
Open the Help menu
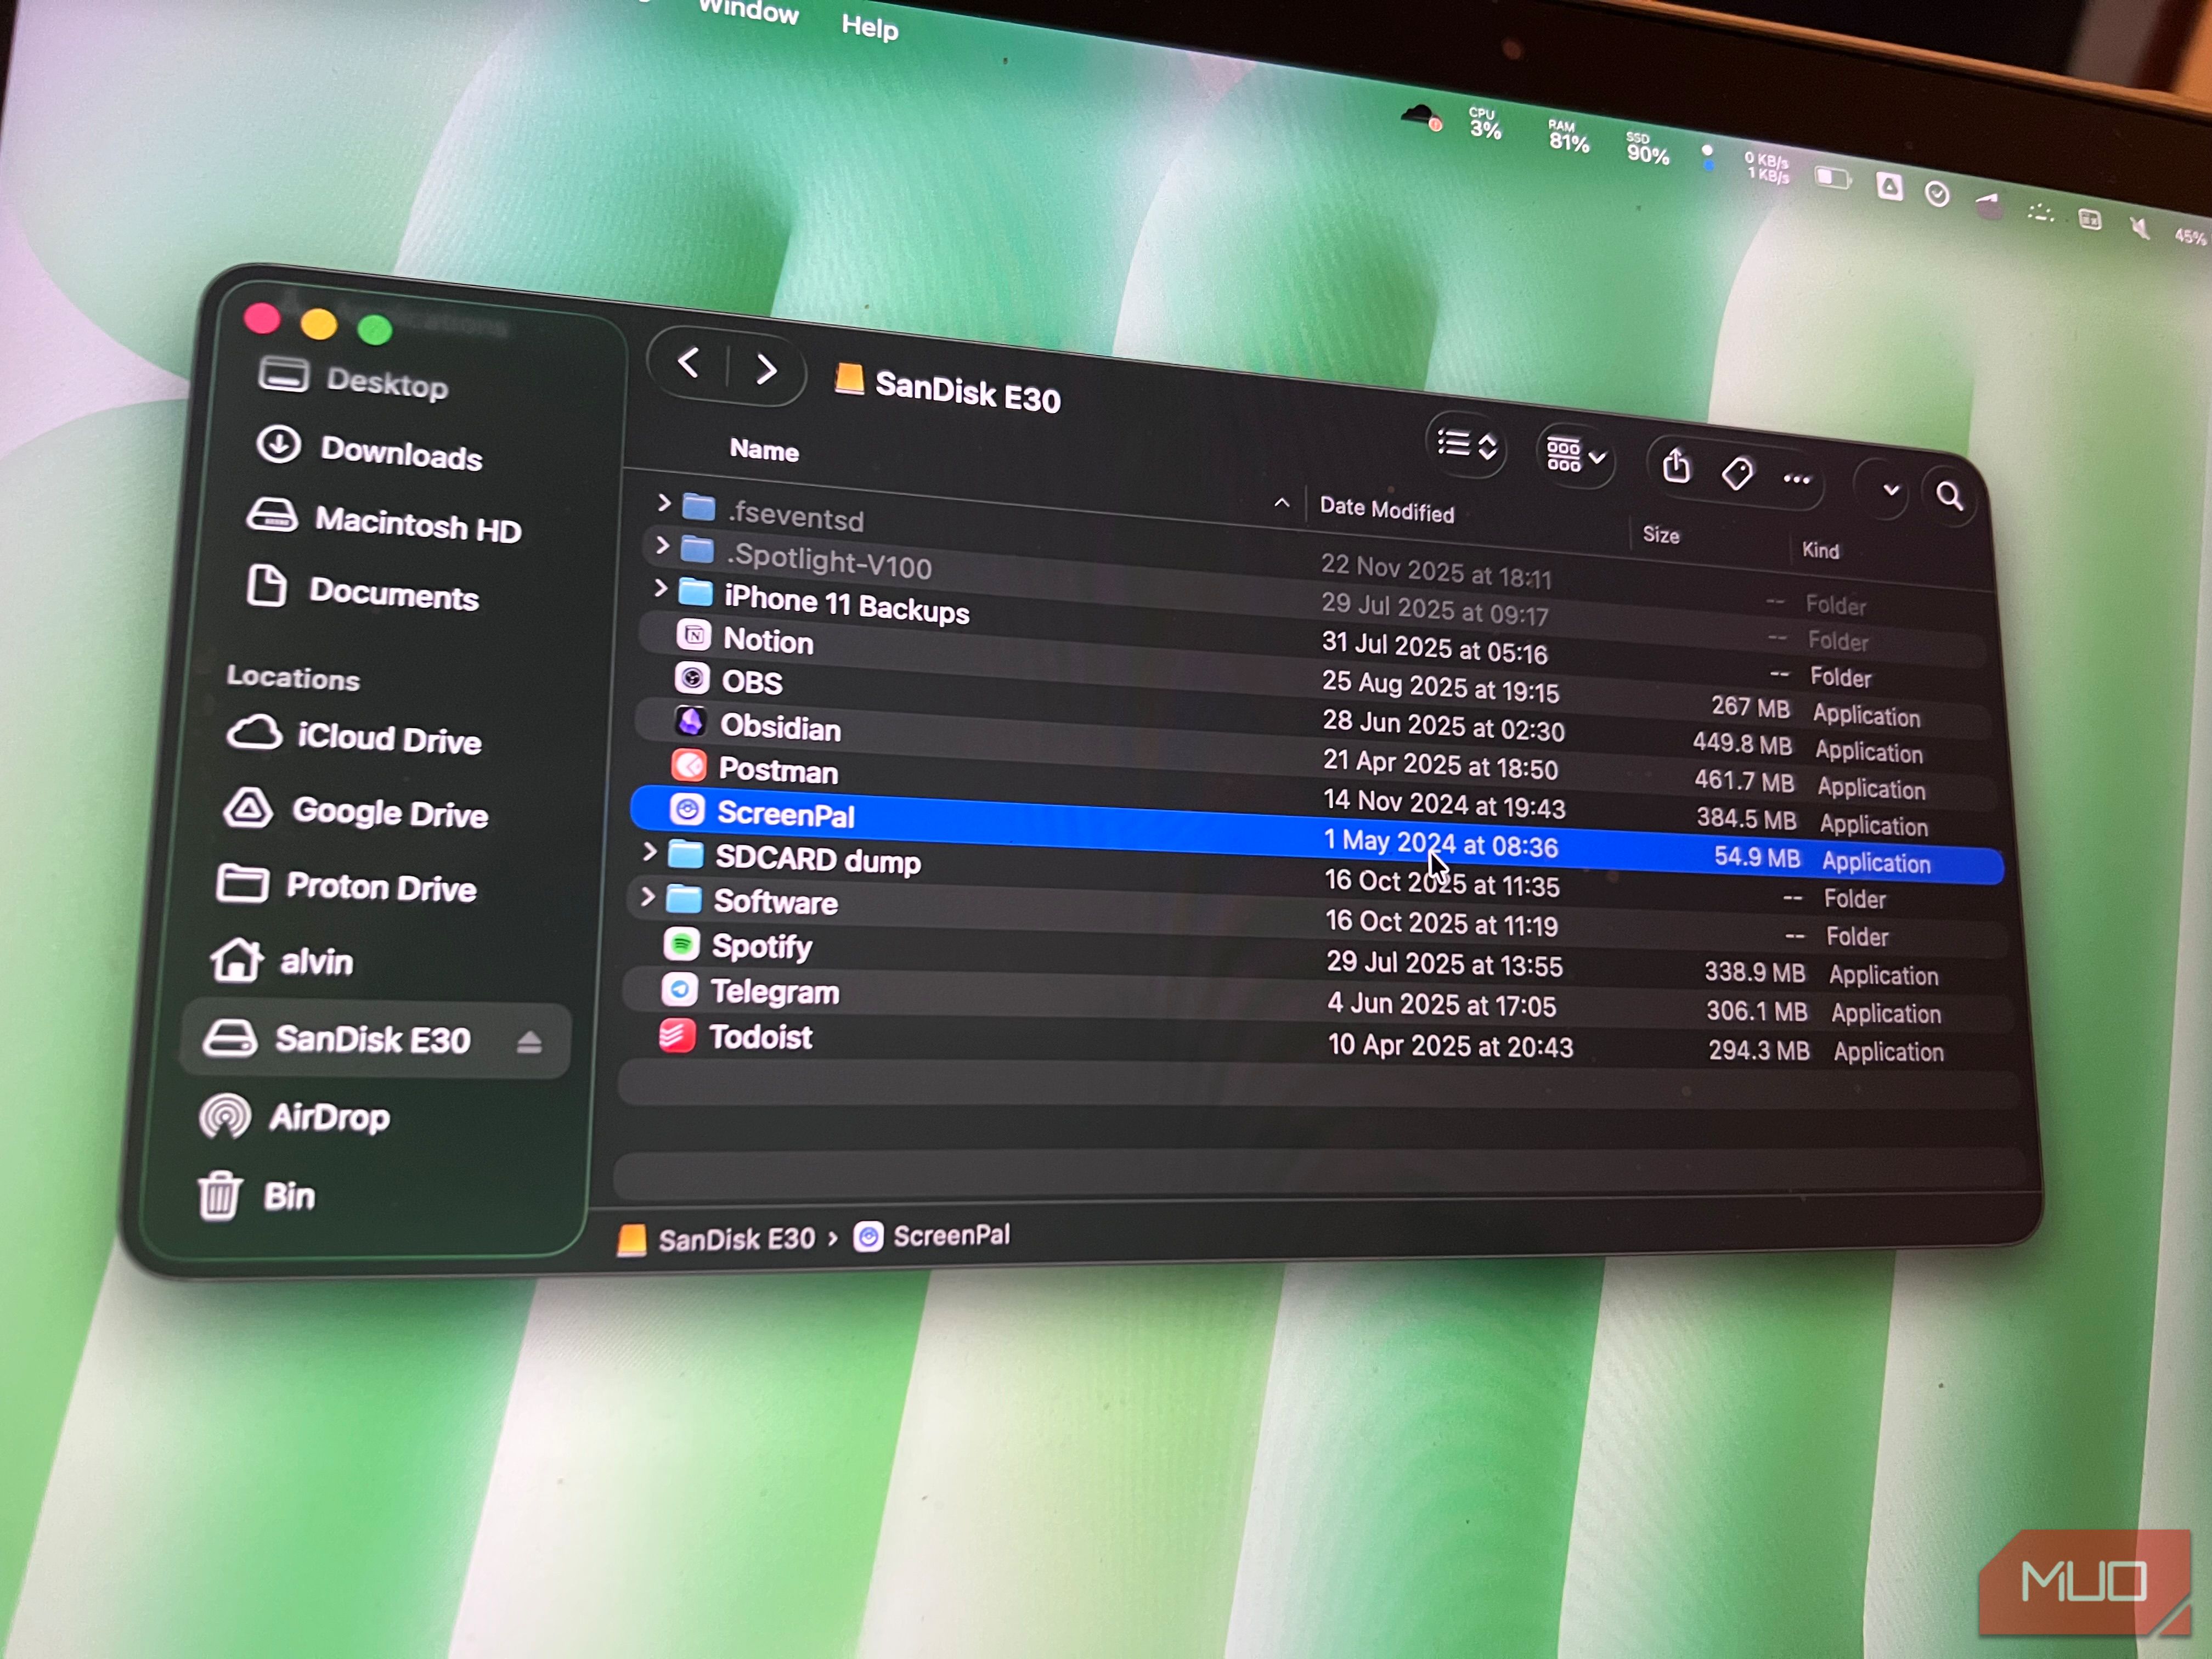869,26
